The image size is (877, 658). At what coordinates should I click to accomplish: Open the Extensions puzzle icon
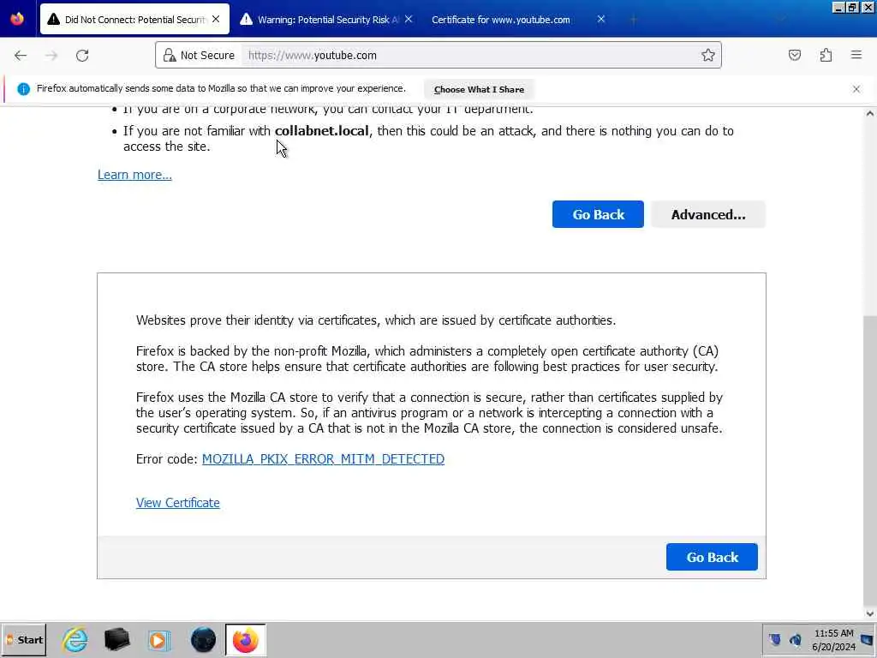826,55
